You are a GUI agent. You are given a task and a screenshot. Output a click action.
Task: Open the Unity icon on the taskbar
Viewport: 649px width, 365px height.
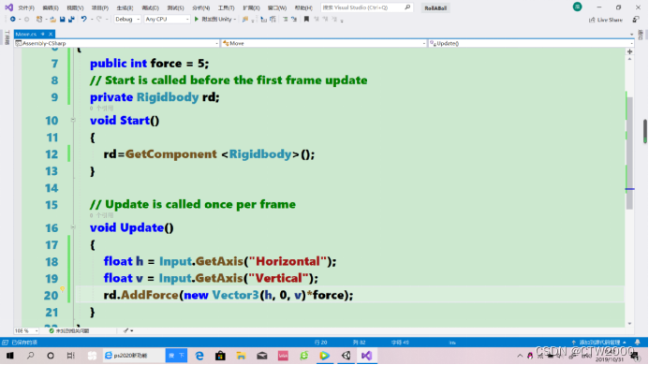click(x=346, y=356)
